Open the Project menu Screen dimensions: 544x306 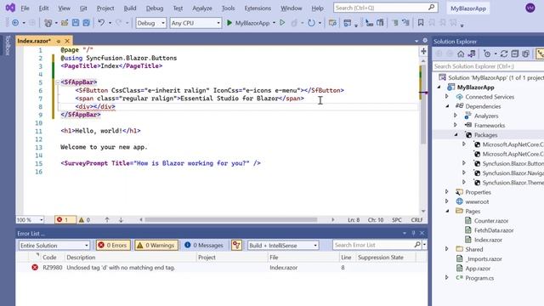[105, 8]
